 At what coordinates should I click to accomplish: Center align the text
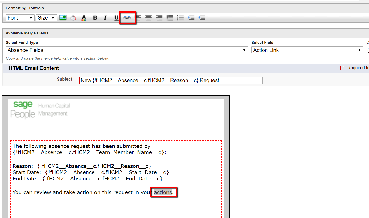(148, 18)
